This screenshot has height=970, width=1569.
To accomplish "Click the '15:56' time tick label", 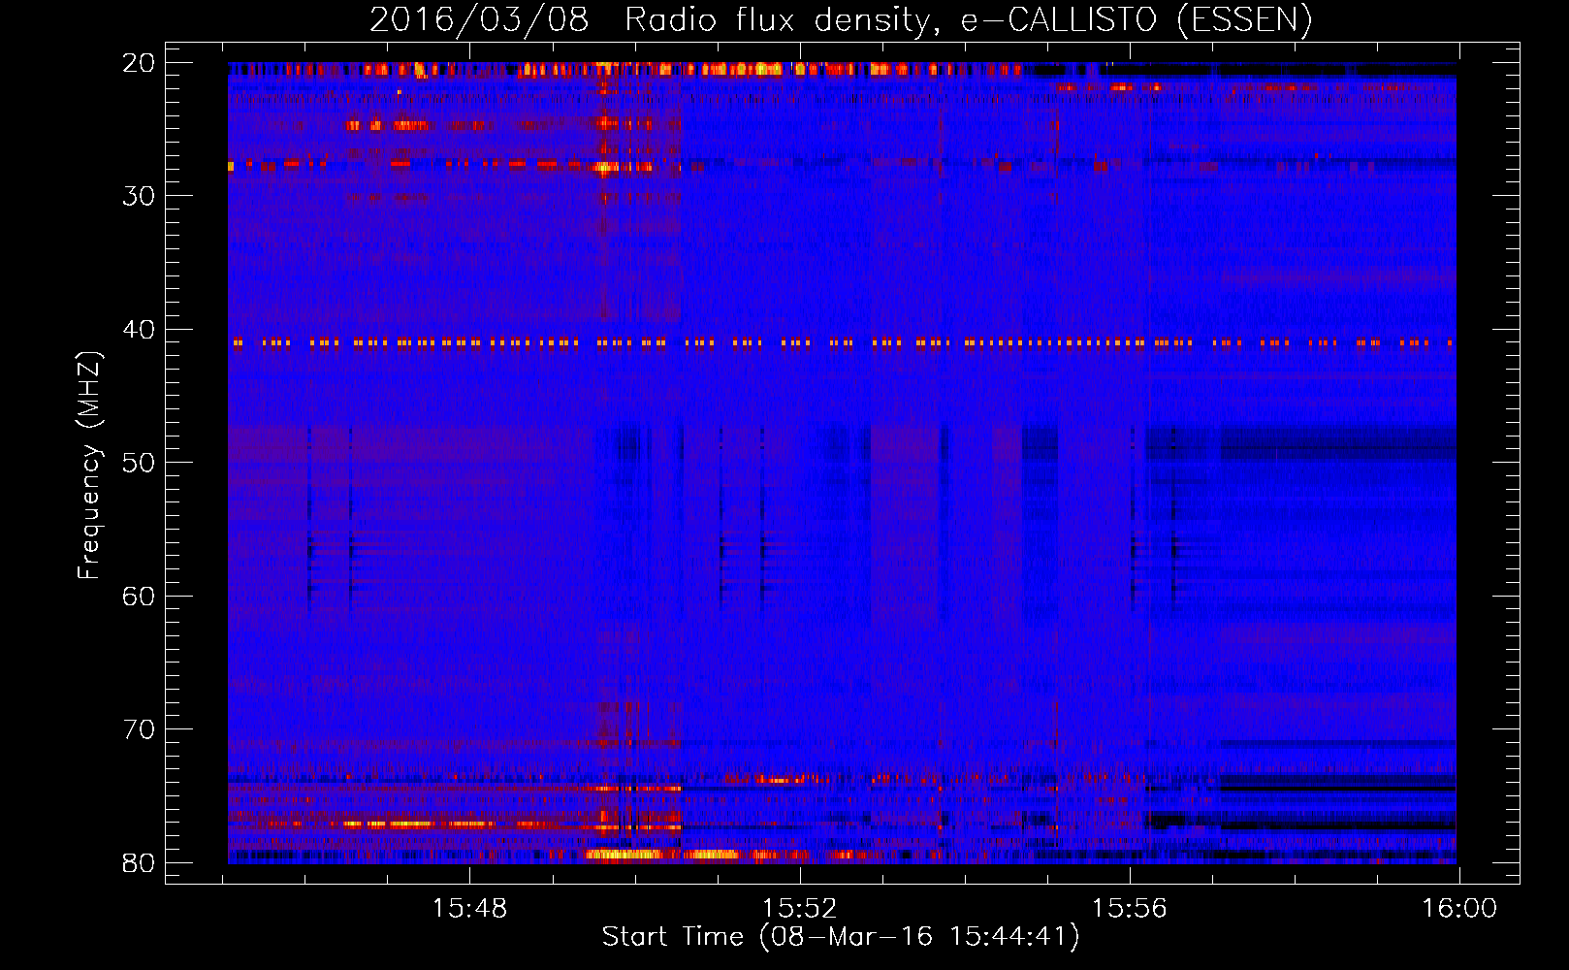I will pos(1130,909).
